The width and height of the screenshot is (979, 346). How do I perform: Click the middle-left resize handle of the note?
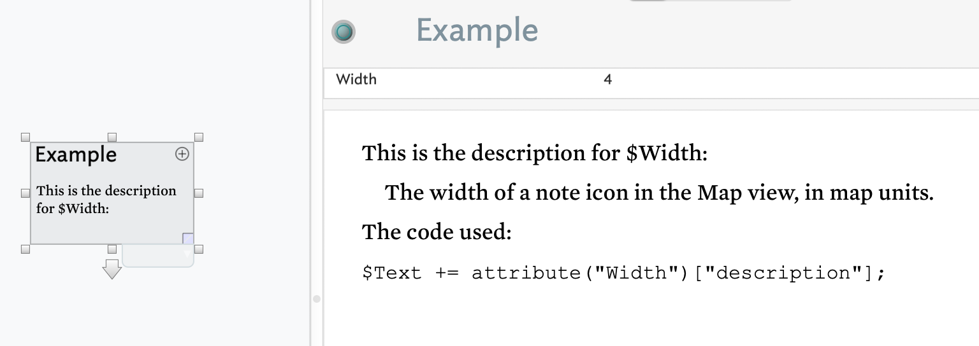tap(25, 193)
